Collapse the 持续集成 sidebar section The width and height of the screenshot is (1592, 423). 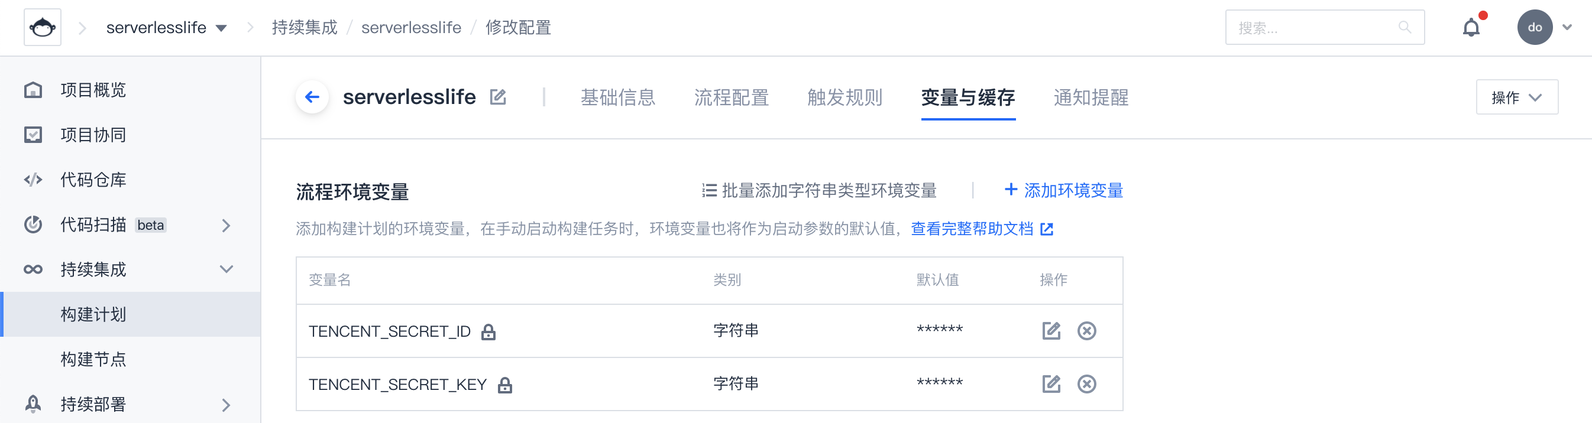[226, 269]
